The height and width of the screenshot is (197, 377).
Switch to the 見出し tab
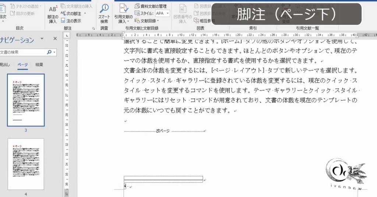click(x=5, y=65)
